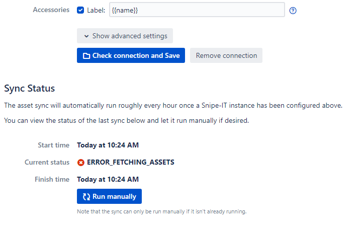
Task: Click the Accessories field label
Action: [51, 10]
